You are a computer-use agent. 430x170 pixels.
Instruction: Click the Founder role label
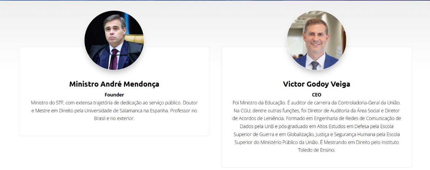pyautogui.click(x=114, y=95)
